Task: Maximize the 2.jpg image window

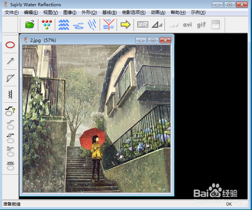Action: tap(153, 40)
